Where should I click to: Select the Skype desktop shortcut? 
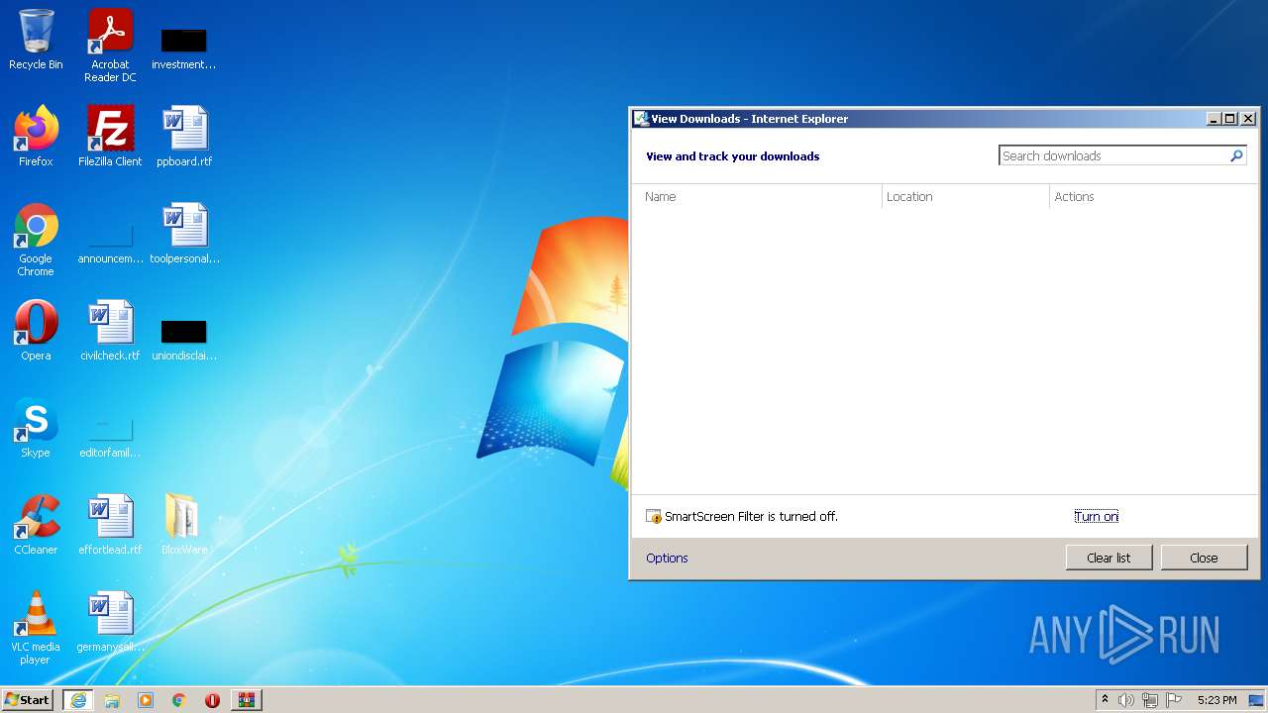pyautogui.click(x=36, y=428)
